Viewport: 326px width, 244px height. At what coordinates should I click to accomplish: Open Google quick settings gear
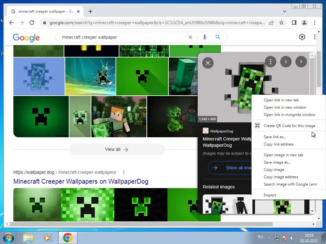click(302, 37)
